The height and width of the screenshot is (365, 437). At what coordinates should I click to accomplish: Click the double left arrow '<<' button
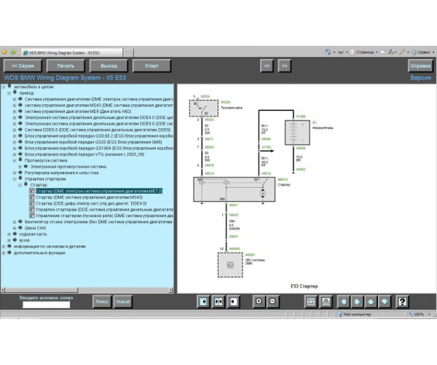[267, 66]
